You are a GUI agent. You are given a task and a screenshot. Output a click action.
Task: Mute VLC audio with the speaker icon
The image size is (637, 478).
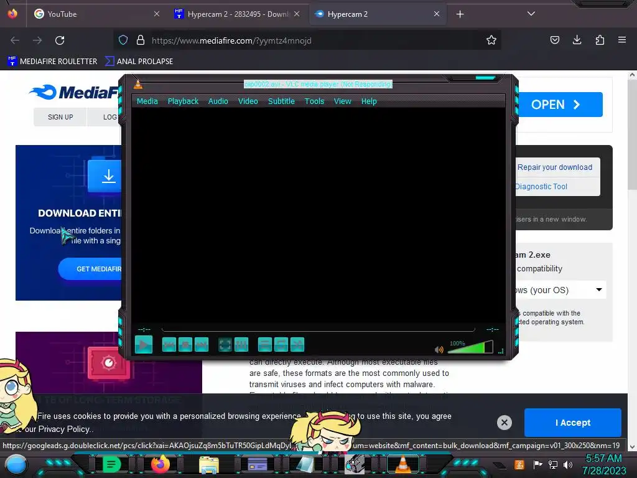(x=439, y=350)
